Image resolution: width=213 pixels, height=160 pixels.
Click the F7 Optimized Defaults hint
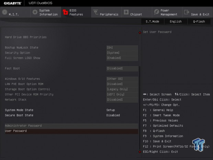click(x=163, y=126)
